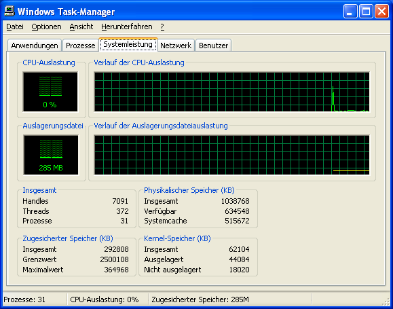This screenshot has height=309, width=393.
Task: Click kernel memory Insgesamt value 62104
Action: coord(239,249)
